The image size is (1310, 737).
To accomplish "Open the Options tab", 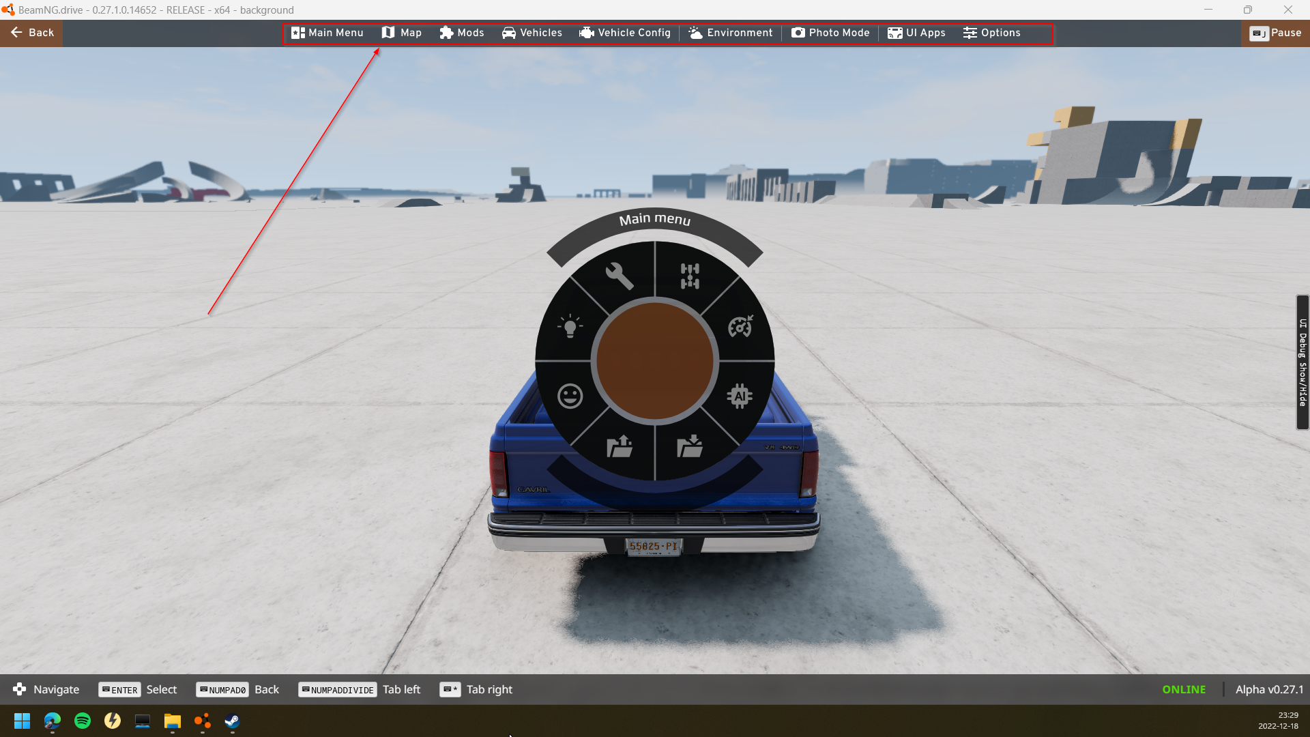I will tap(992, 33).
